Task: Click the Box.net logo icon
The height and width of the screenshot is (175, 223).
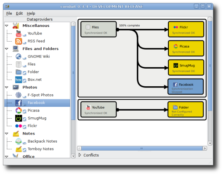Action: point(19,80)
